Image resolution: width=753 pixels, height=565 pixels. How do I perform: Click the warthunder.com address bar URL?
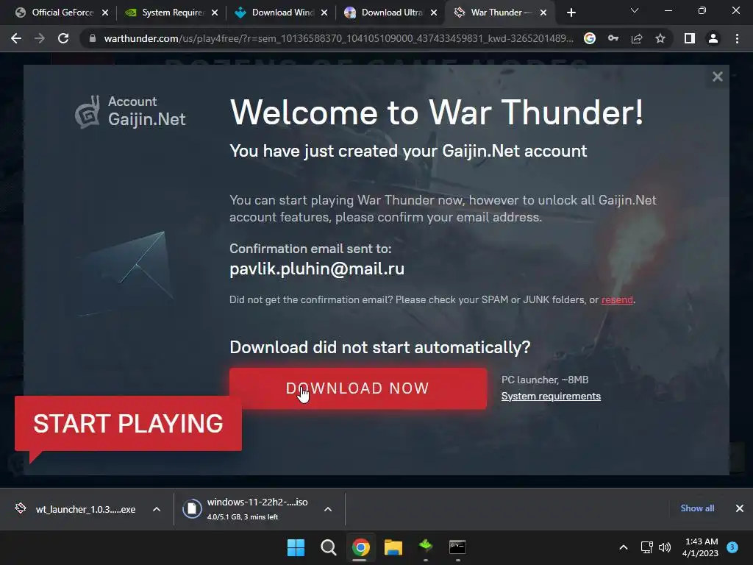click(338, 38)
